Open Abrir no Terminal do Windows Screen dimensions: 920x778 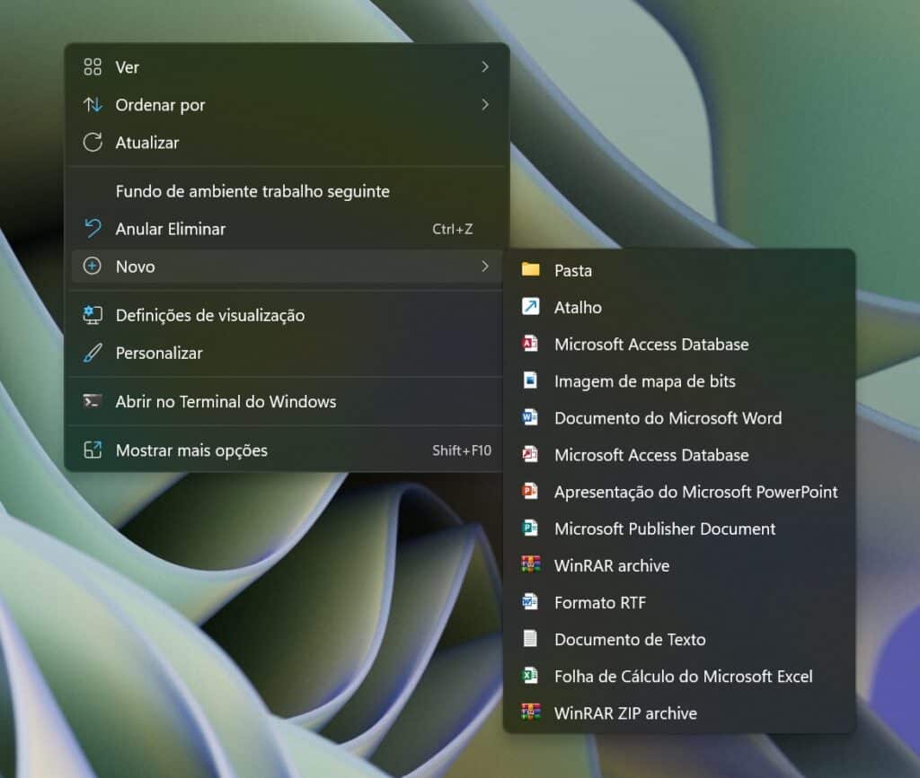[x=226, y=401]
